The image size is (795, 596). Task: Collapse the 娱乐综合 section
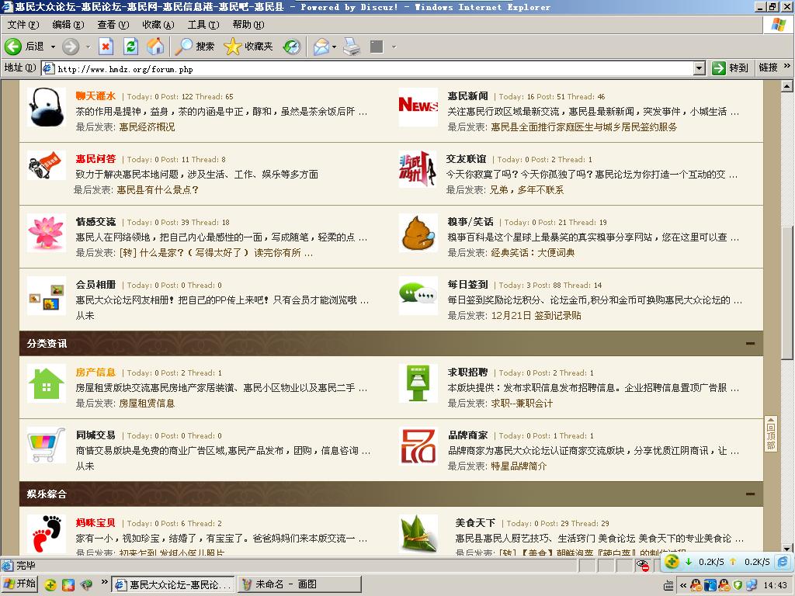click(x=750, y=494)
